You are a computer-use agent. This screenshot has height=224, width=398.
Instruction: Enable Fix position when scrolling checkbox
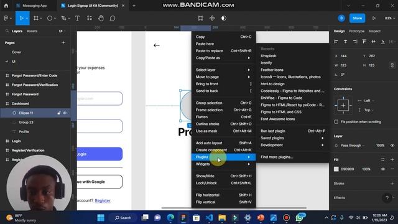336,122
